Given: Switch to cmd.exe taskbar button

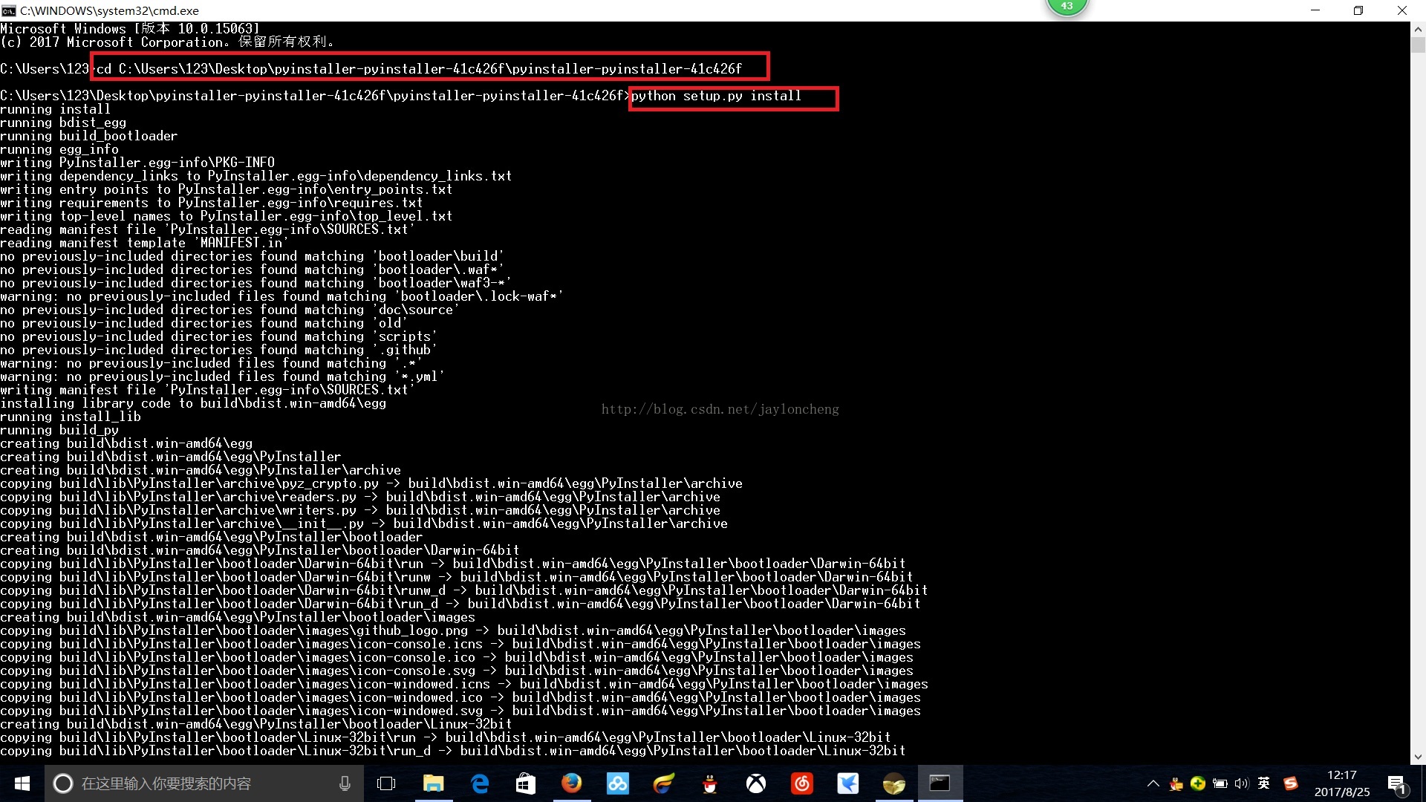Looking at the screenshot, I should pos(940,783).
